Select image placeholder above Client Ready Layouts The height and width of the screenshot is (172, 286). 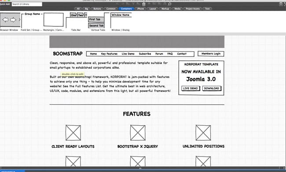[73, 132]
